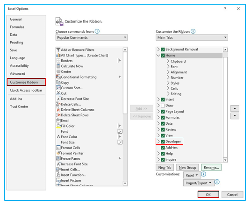This screenshot has height=206, width=251.
Task: Click the New Group button
Action: (x=187, y=167)
